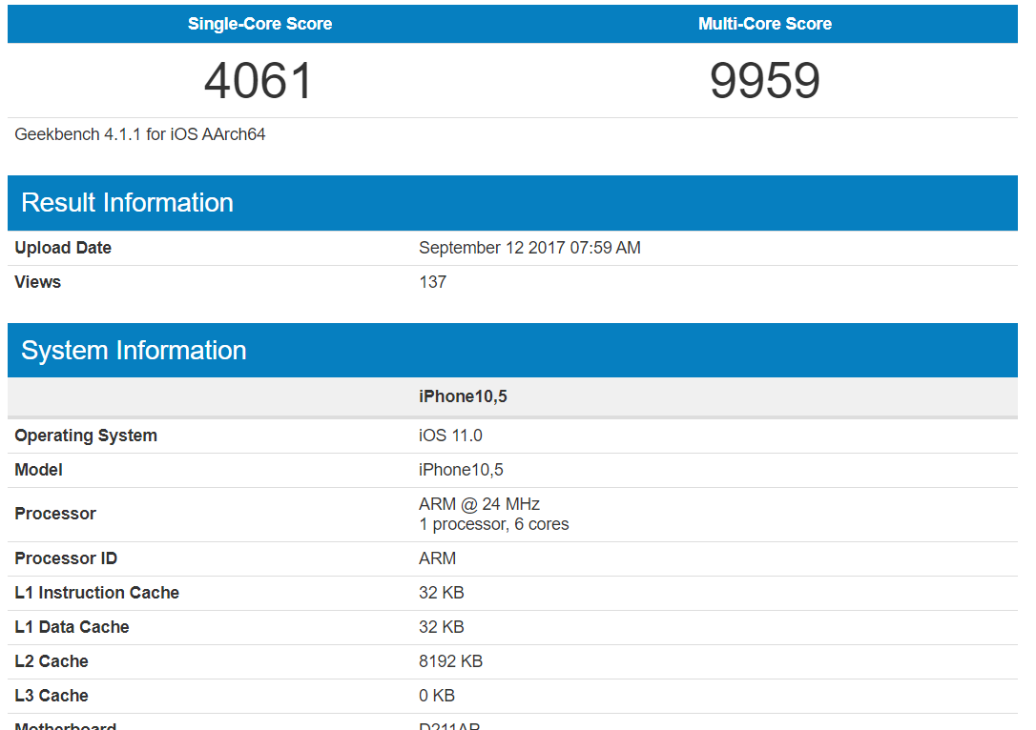This screenshot has width=1036, height=730.
Task: Click the Single-Core Score header
Action: click(x=259, y=24)
